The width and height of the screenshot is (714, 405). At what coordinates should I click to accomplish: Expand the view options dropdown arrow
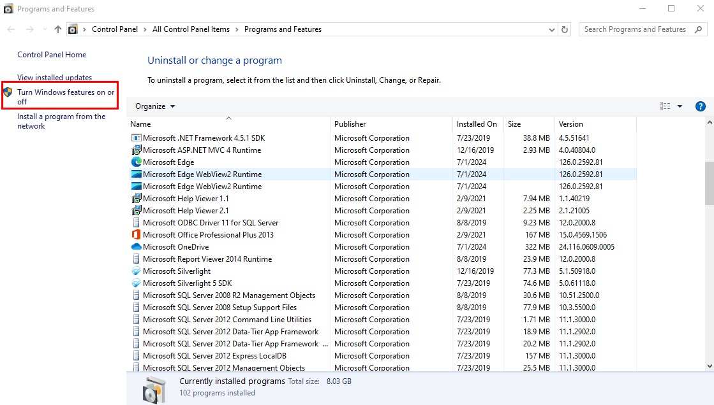[680, 106]
